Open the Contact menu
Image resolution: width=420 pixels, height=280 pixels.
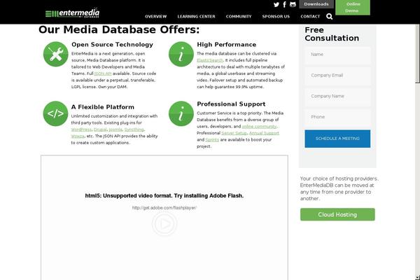click(x=310, y=17)
